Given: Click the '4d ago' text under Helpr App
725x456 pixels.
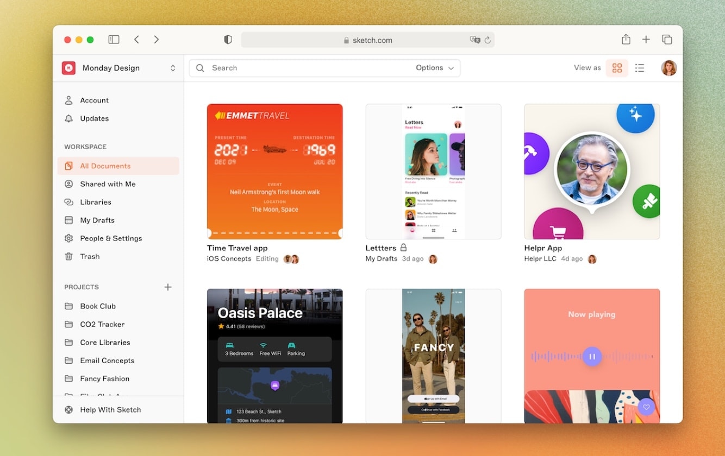Looking at the screenshot, I should click(572, 259).
